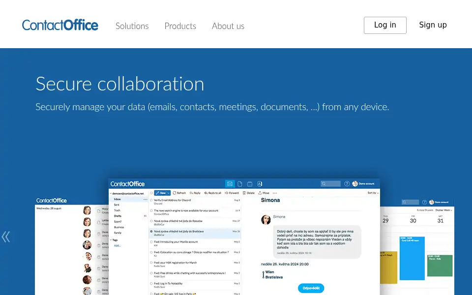Select the Sent folder
This screenshot has width=472, height=295.
tap(117, 205)
